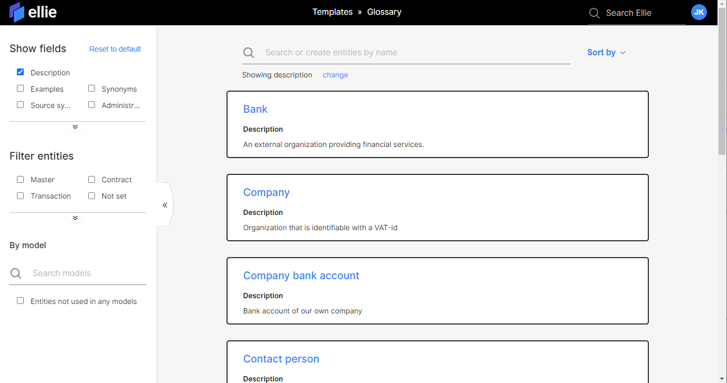This screenshot has width=727, height=383.
Task: Tick the Master filter checkbox
Action: coord(21,180)
